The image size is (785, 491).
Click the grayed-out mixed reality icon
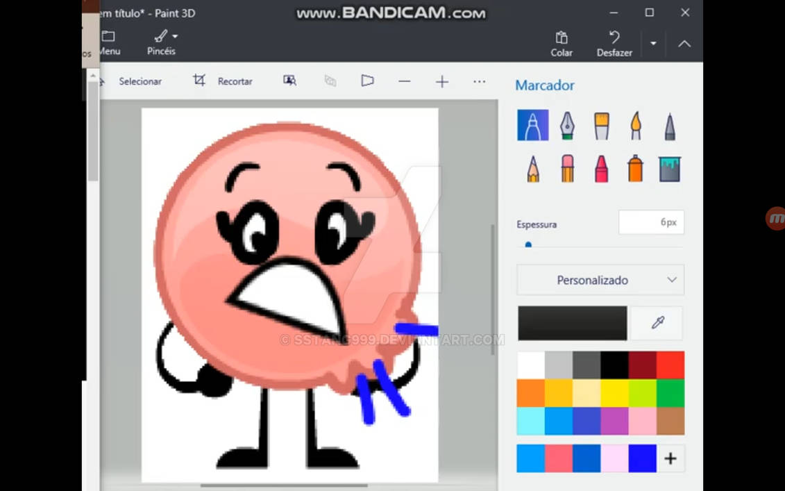coord(330,81)
